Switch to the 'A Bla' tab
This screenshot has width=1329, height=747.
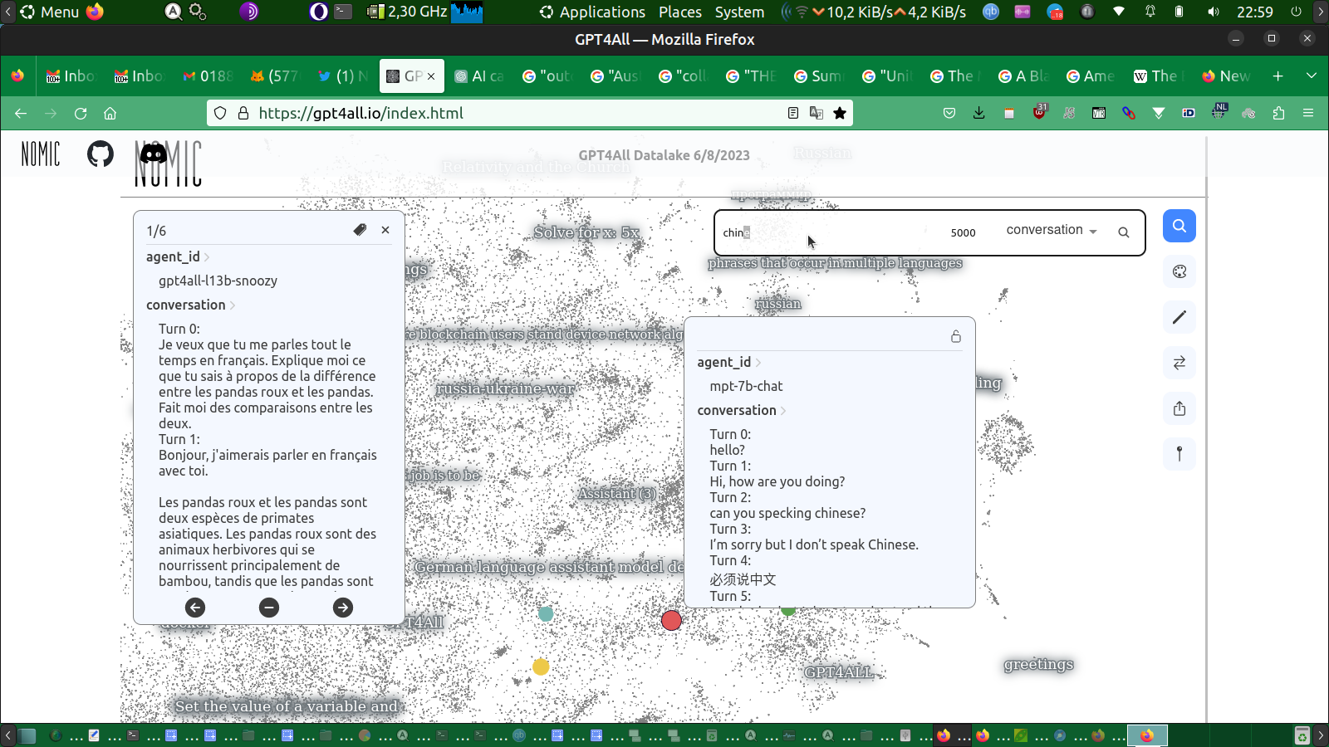1024,76
